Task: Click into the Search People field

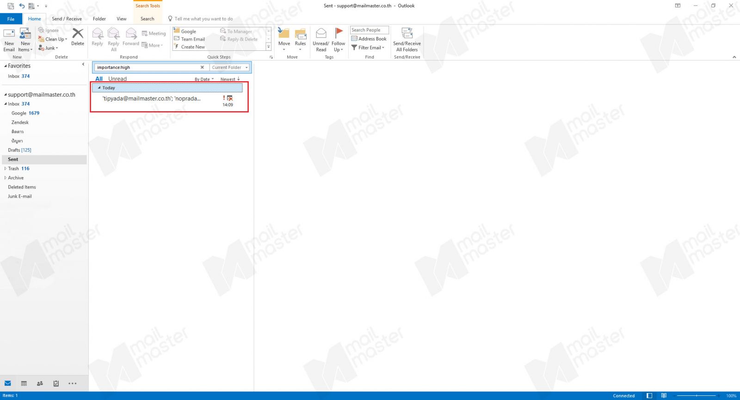Action: coord(370,30)
